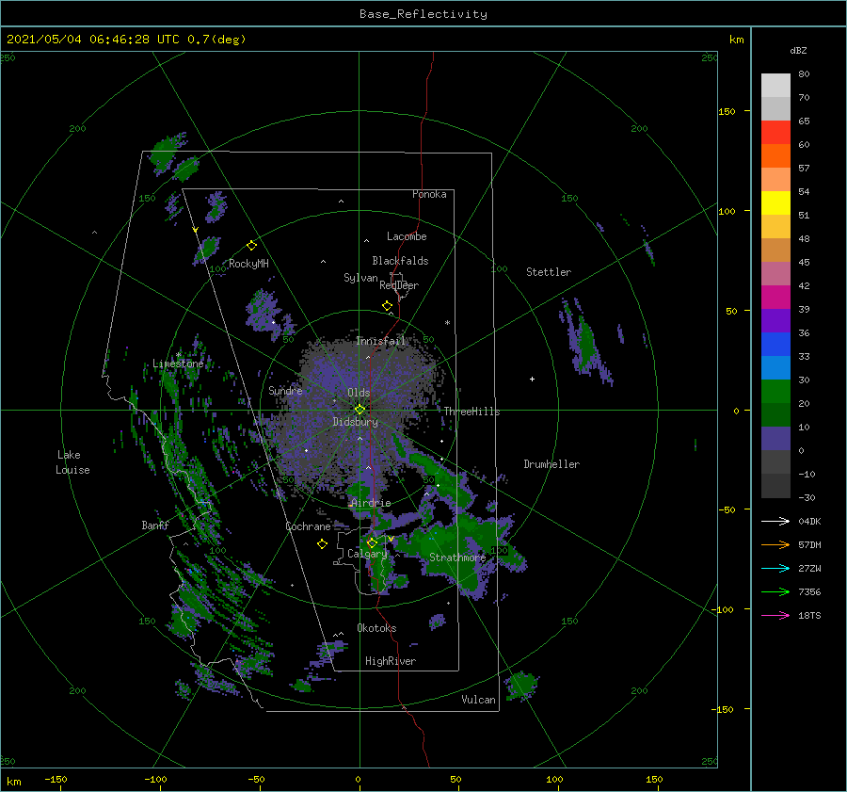
Task: Select the yellow diamond marker below Cochrane
Action: pyautogui.click(x=322, y=544)
